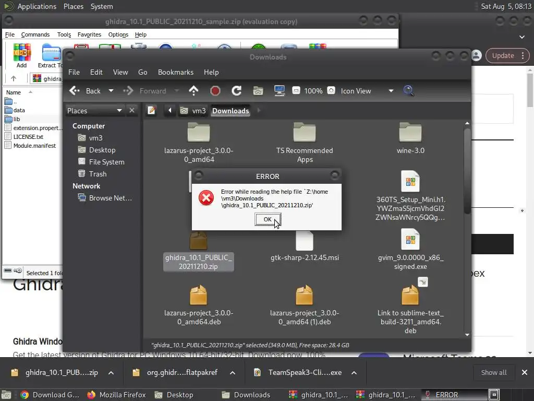Open Home folder icon in toolbar

pos(258,91)
